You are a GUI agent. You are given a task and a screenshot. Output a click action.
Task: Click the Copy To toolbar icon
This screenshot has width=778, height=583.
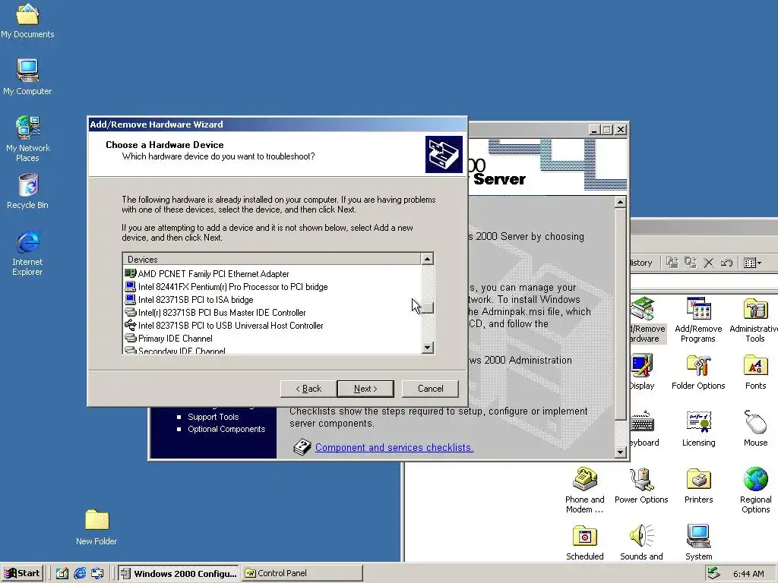click(x=690, y=263)
